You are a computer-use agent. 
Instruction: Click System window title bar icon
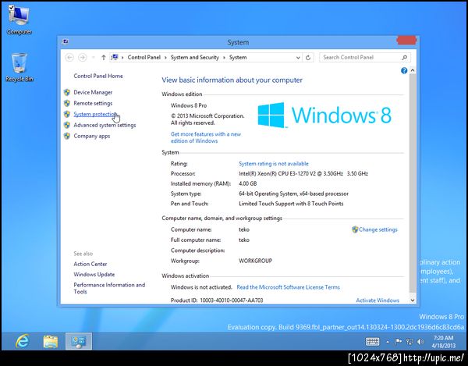[66, 42]
